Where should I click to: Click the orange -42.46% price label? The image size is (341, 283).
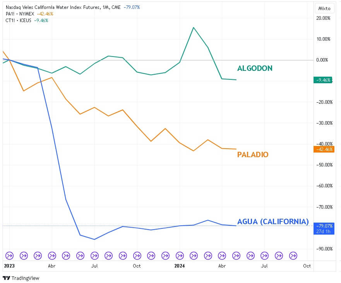pyautogui.click(x=324, y=149)
